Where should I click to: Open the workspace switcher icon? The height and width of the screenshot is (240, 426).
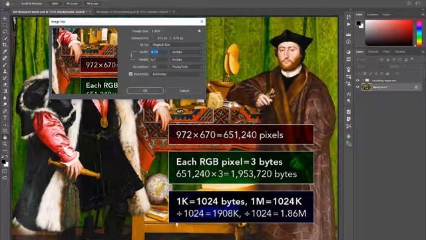pos(418,3)
